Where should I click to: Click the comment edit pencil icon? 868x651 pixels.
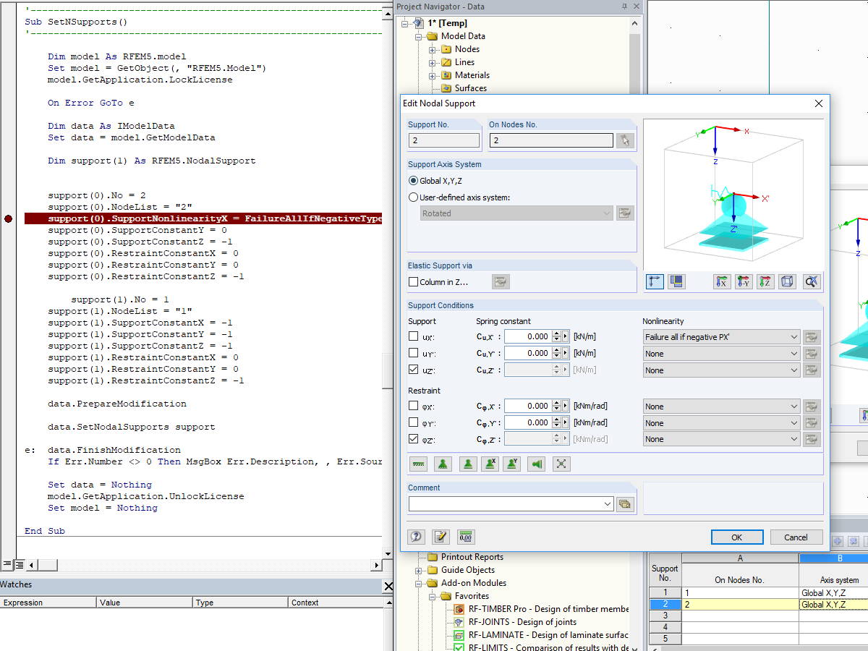(441, 537)
